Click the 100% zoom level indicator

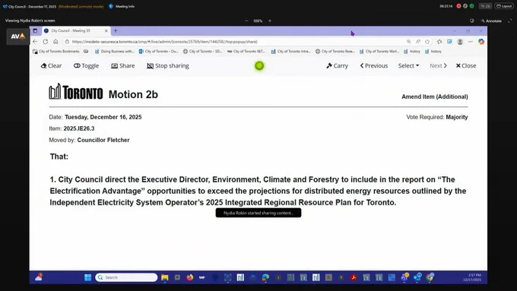coord(258,21)
